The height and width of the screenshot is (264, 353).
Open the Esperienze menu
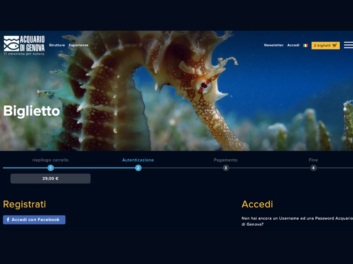(x=79, y=45)
